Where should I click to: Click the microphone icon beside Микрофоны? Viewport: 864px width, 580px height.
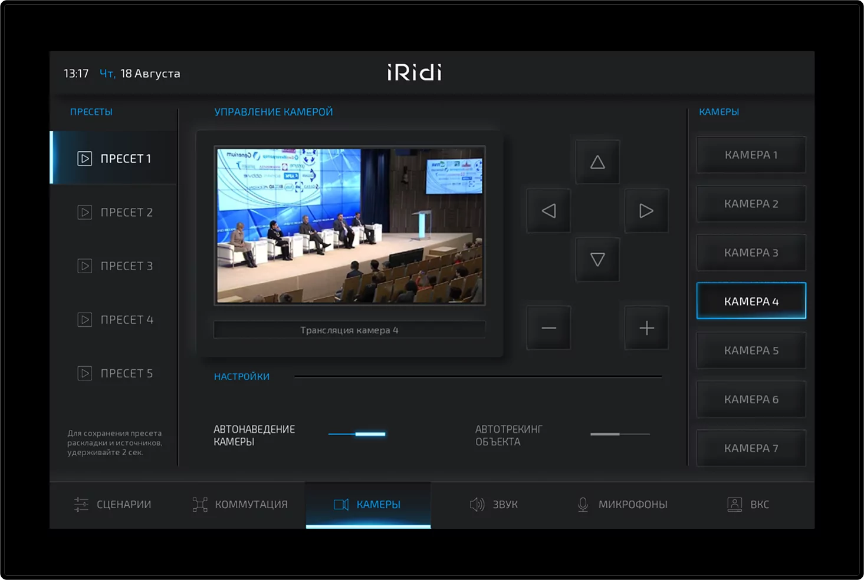583,504
